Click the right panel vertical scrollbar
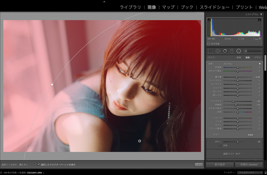Viewport: 267px width, 175px height. [265, 63]
